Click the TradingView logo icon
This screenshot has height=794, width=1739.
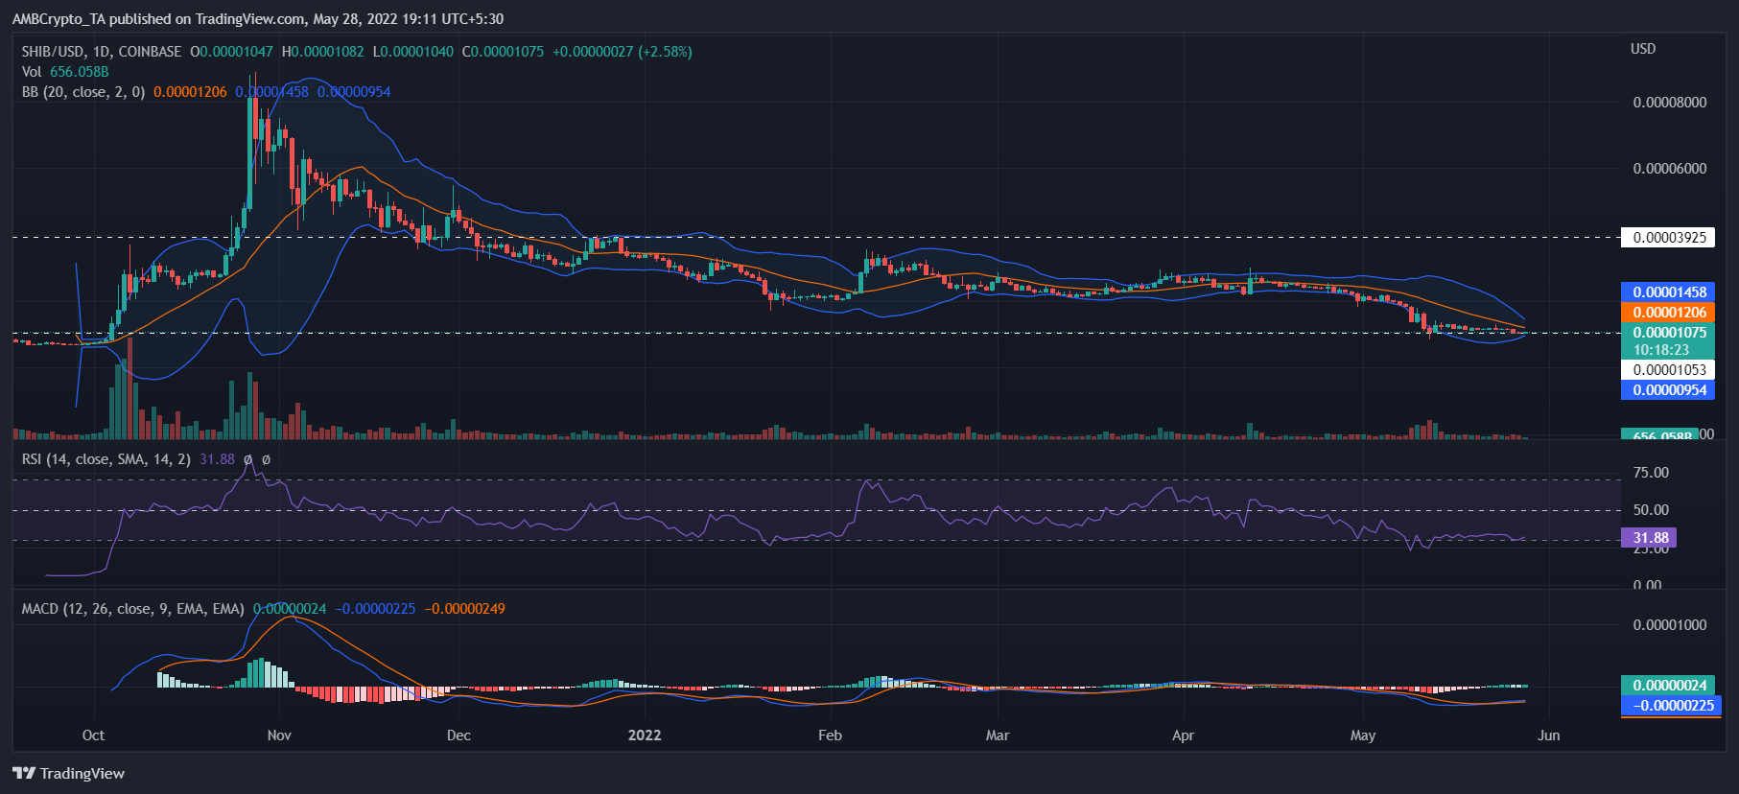coord(24,774)
